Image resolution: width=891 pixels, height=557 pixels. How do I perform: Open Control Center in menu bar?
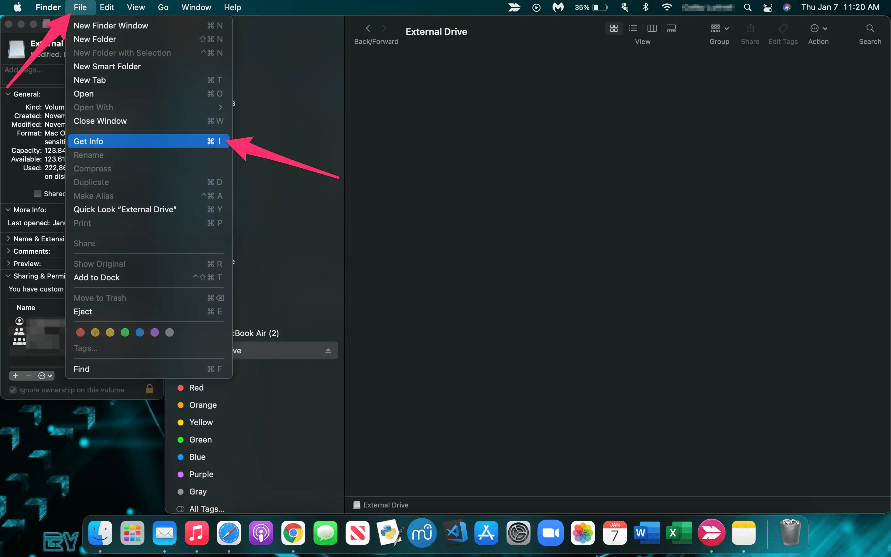[x=768, y=7]
